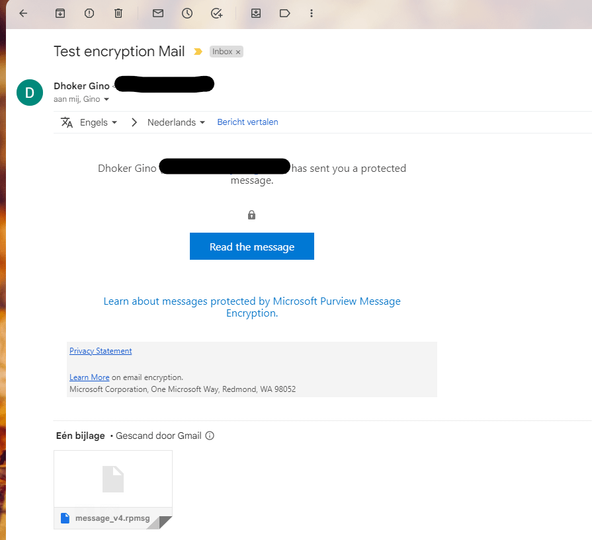Open the message_v4.rpmsg attachment
The image size is (592, 540).
113,489
